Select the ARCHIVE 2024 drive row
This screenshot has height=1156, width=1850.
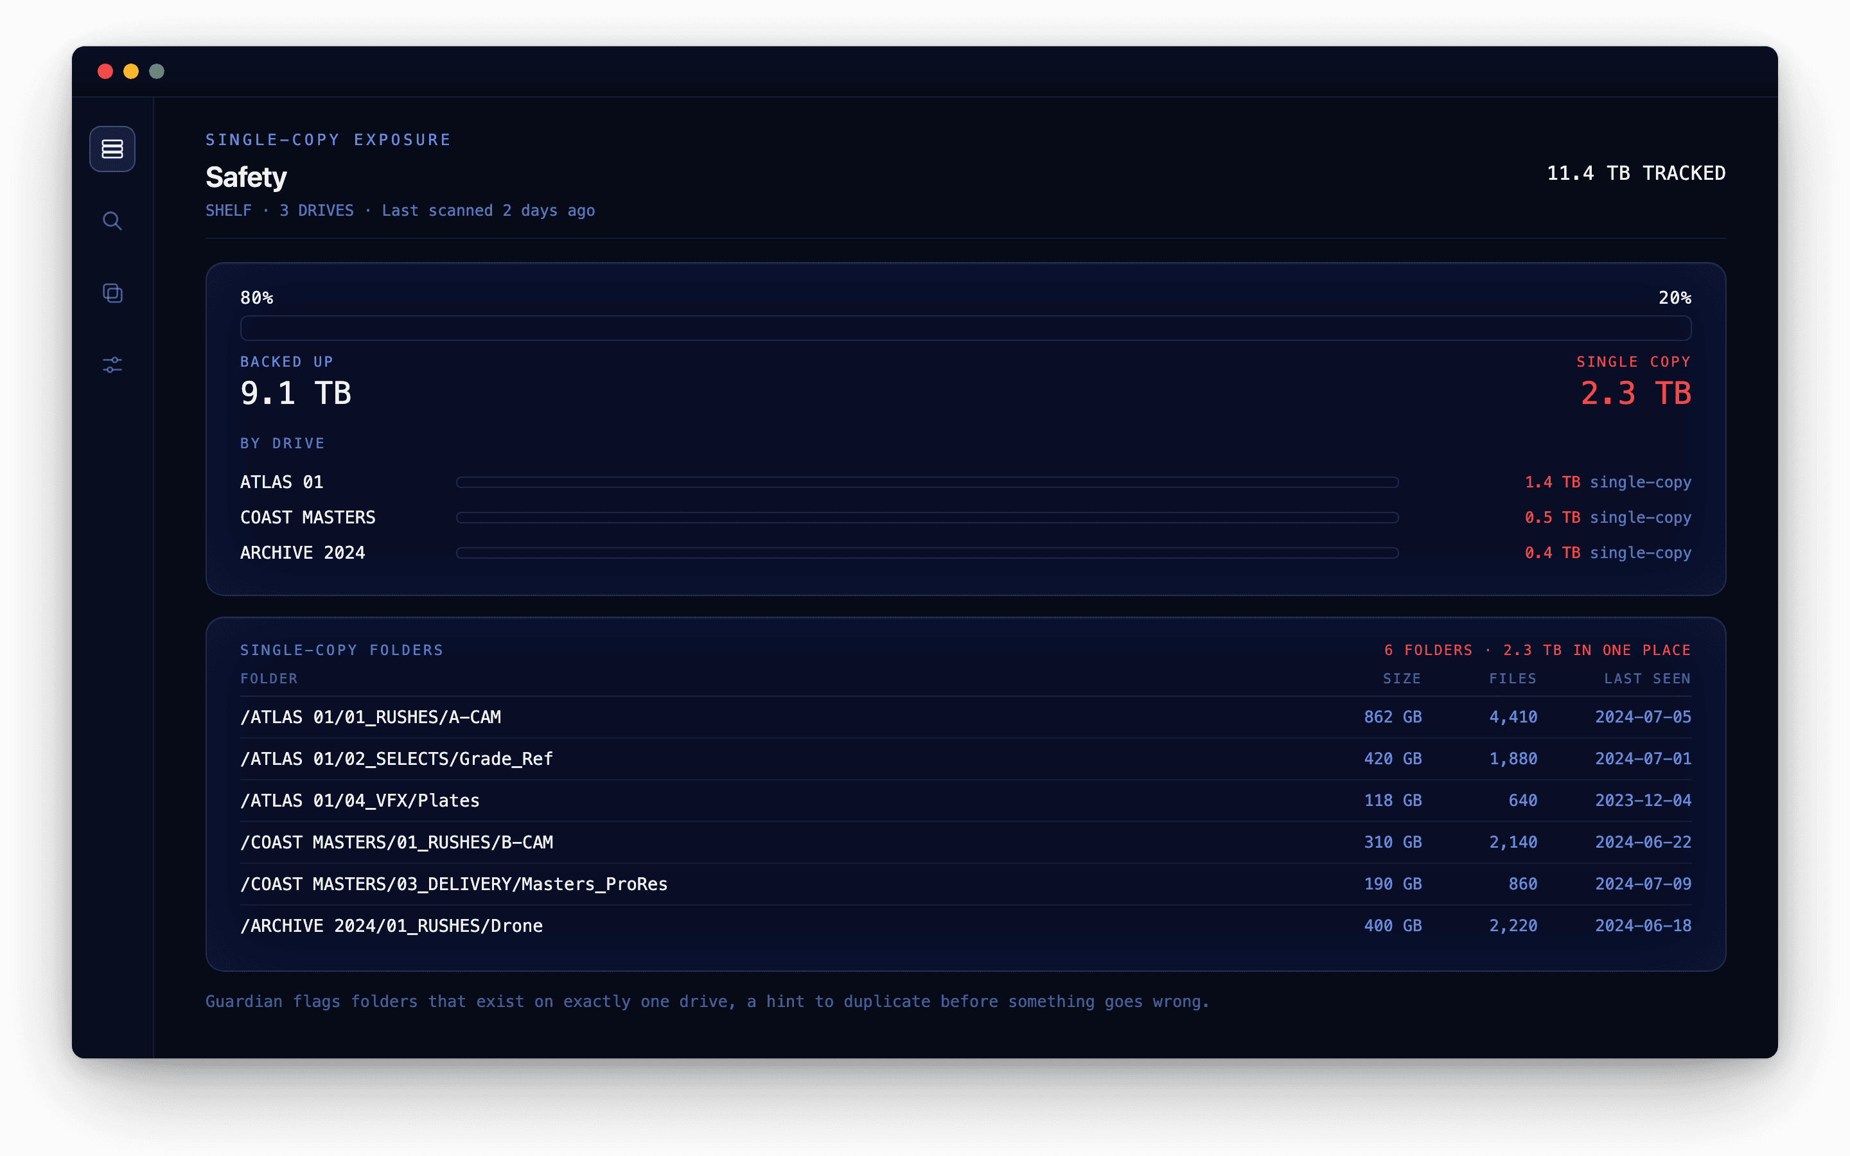click(965, 553)
